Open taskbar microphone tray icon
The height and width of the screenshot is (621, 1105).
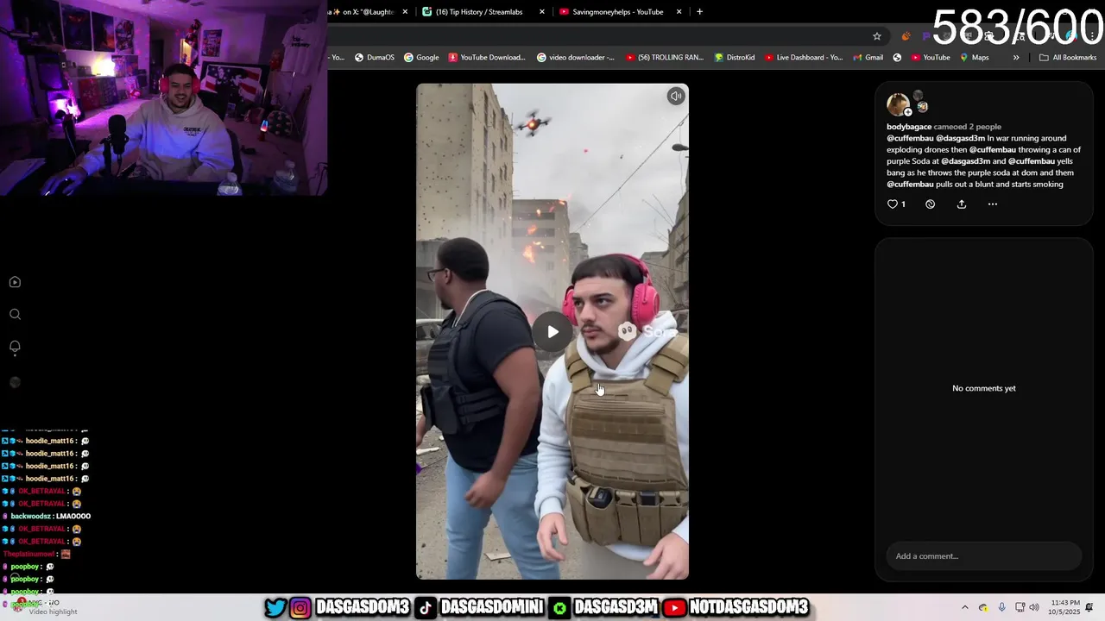(x=1001, y=607)
